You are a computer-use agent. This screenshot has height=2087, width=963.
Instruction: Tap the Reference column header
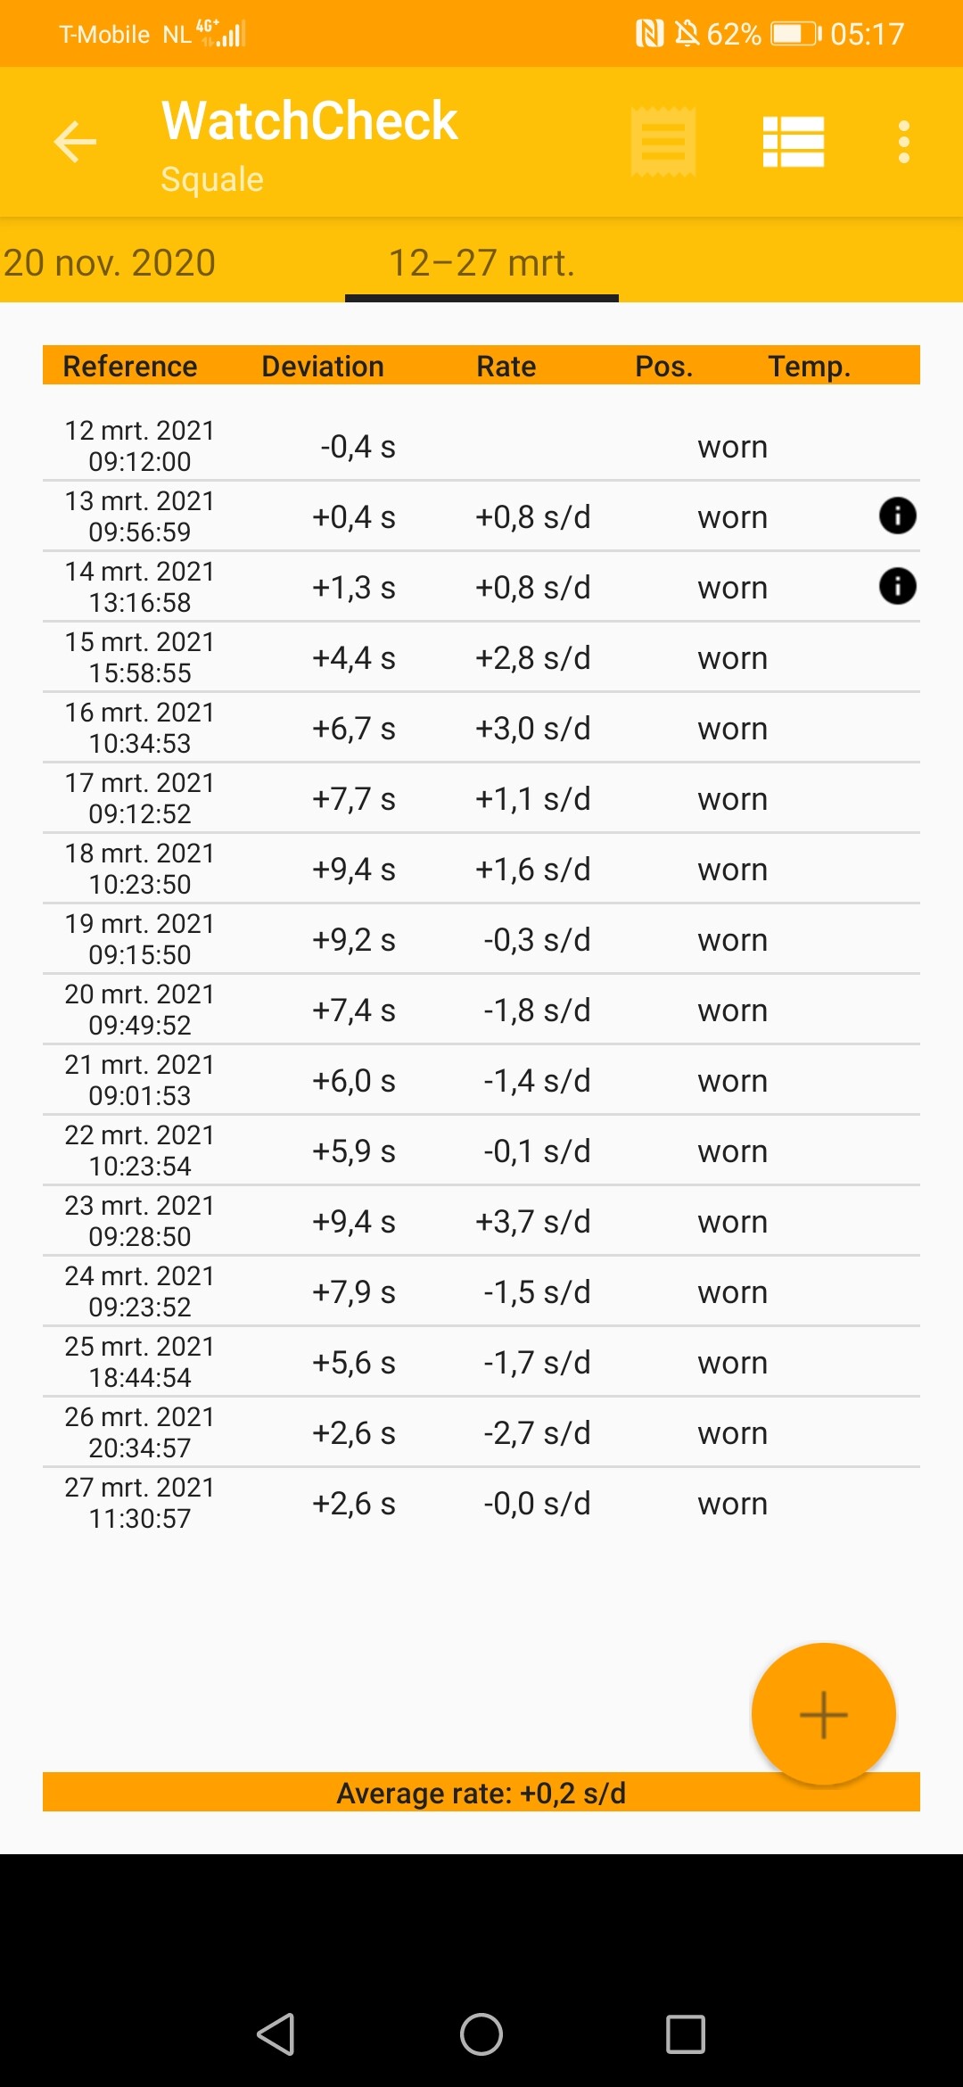pos(130,366)
